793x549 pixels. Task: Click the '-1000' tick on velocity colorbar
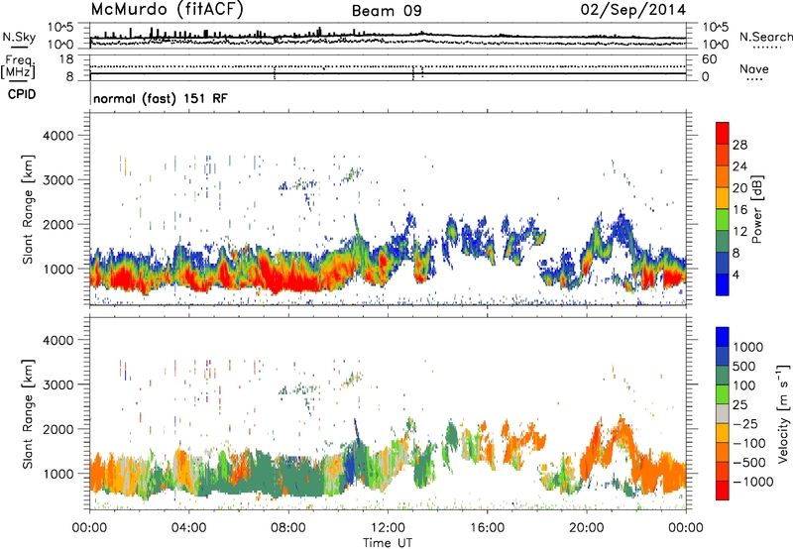point(753,482)
